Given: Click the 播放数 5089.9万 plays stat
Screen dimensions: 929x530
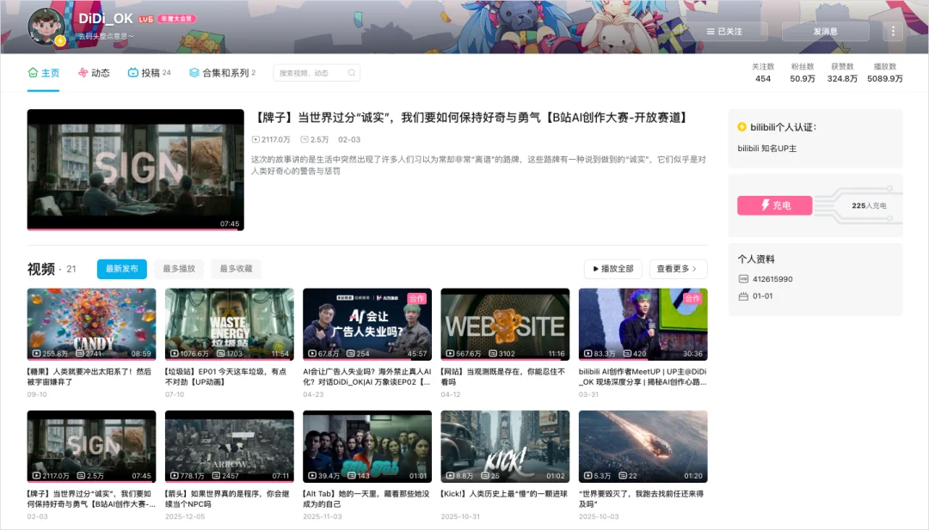Looking at the screenshot, I should pos(884,73).
